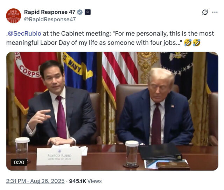
Task: Click the blue verified checkmark badge
Action: 80,12
